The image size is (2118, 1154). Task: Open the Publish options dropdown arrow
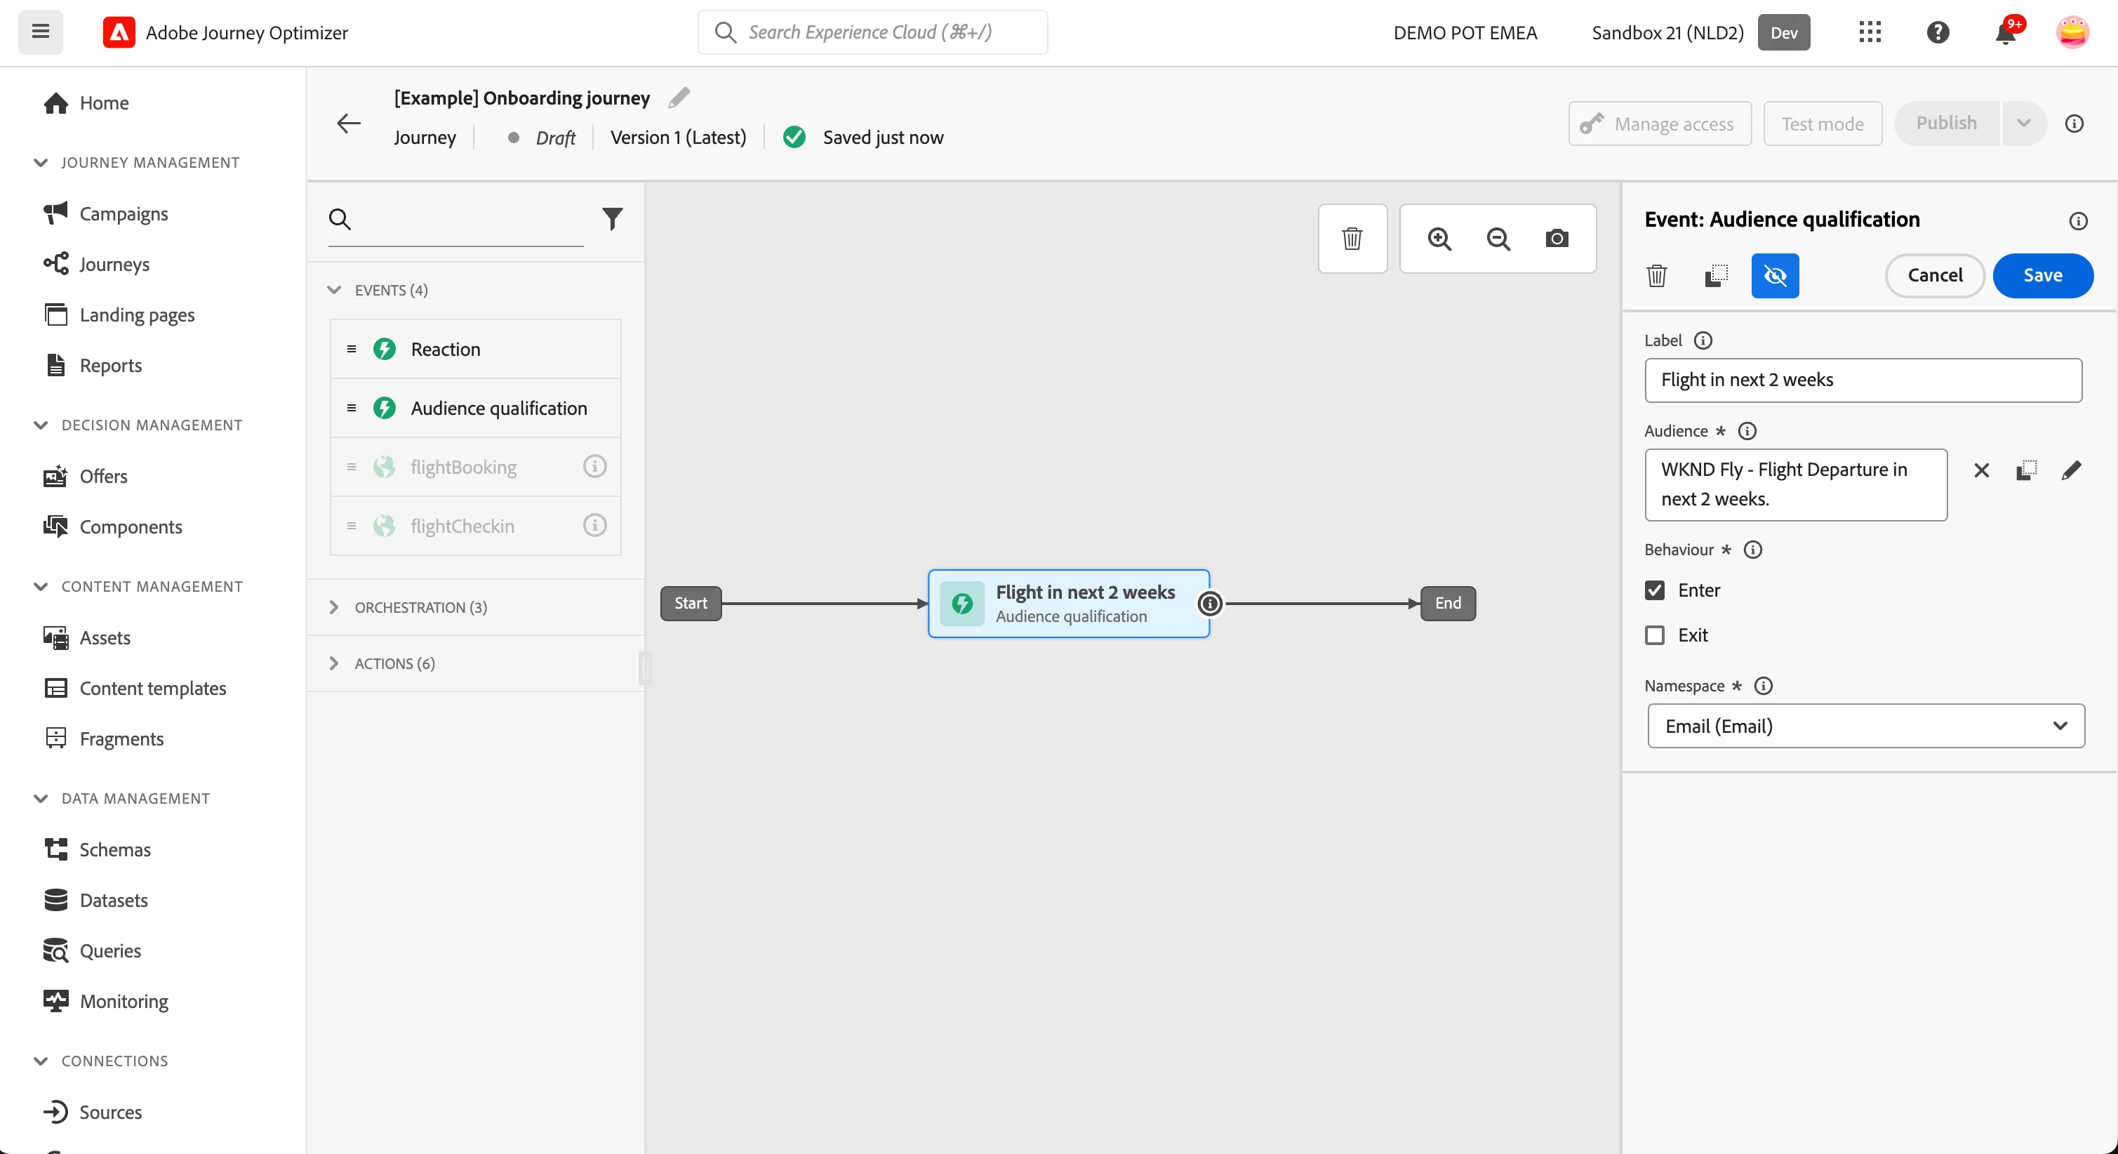pos(2023,124)
